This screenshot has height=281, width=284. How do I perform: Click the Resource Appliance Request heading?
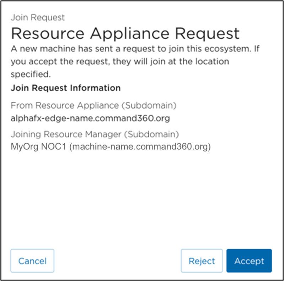[125, 33]
